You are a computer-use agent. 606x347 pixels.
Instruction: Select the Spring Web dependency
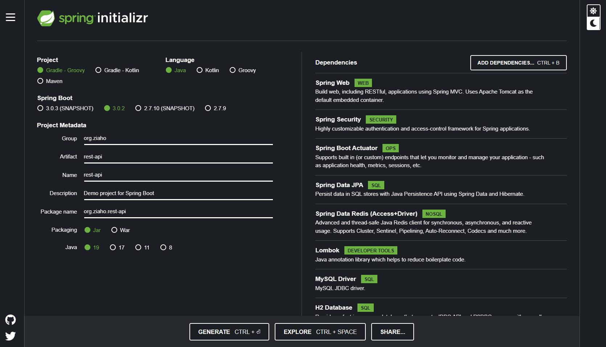441,91
